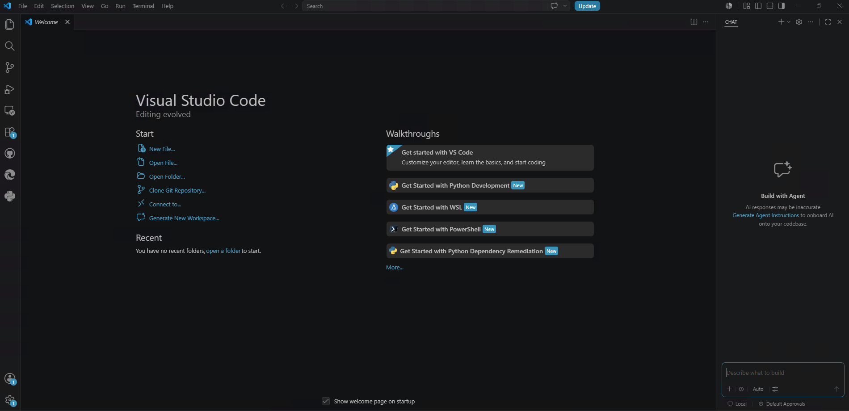Image resolution: width=849 pixels, height=411 pixels.
Task: Click the Update button
Action: pyautogui.click(x=587, y=6)
